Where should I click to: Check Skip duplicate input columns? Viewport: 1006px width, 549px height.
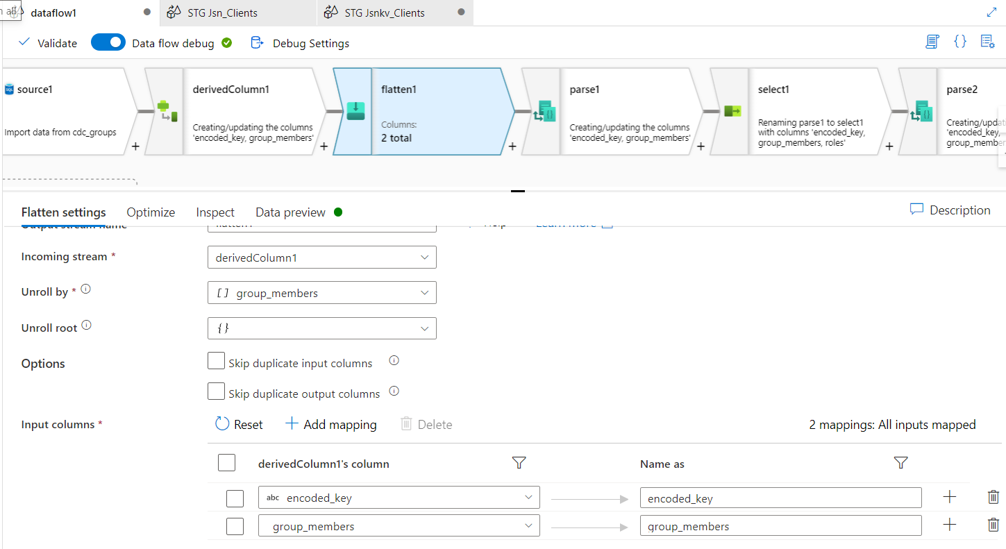[x=217, y=361]
